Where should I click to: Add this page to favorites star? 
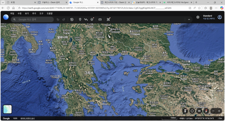point(199,8)
